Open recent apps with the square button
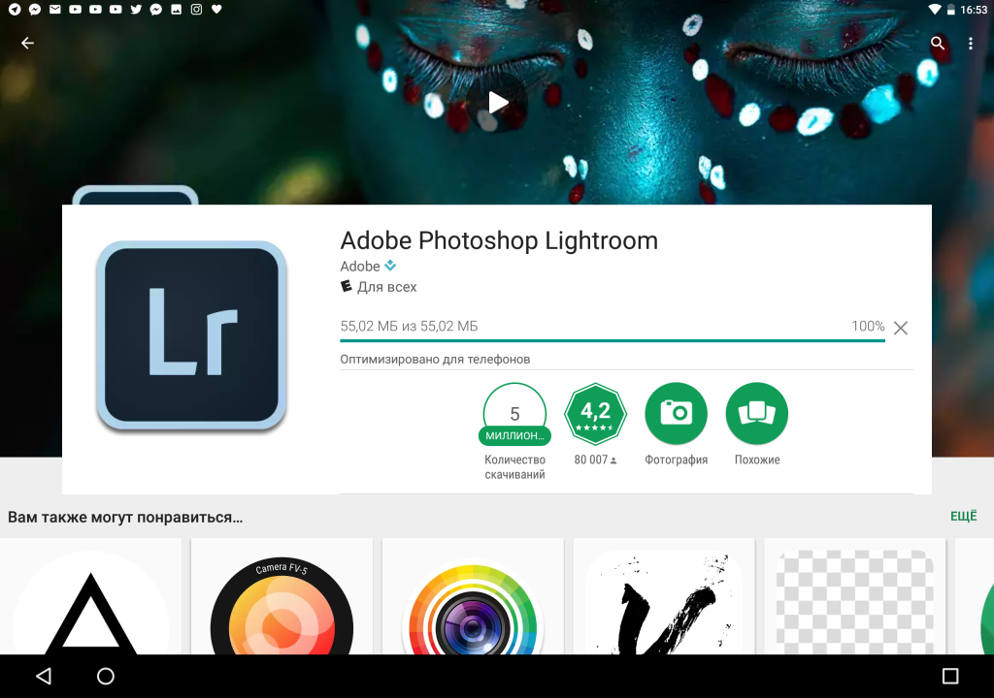 point(950,676)
